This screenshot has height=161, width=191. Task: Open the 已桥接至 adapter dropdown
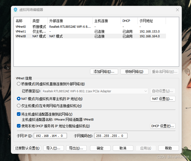pos(95,91)
